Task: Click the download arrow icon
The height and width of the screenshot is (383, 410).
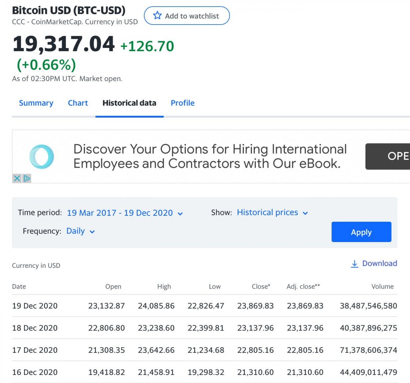Action: pyautogui.click(x=354, y=264)
